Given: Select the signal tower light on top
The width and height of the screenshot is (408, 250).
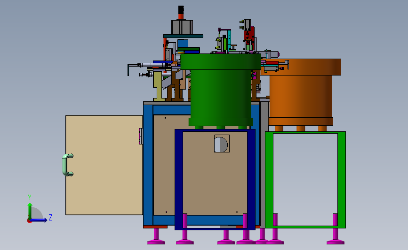Looking at the screenshot, I should point(181,13).
